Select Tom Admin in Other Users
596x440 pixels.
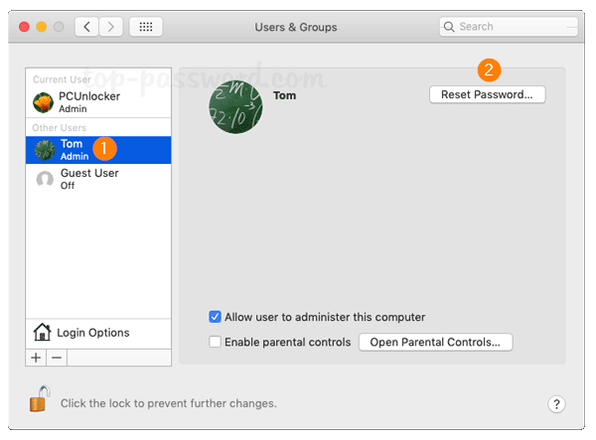(x=98, y=150)
